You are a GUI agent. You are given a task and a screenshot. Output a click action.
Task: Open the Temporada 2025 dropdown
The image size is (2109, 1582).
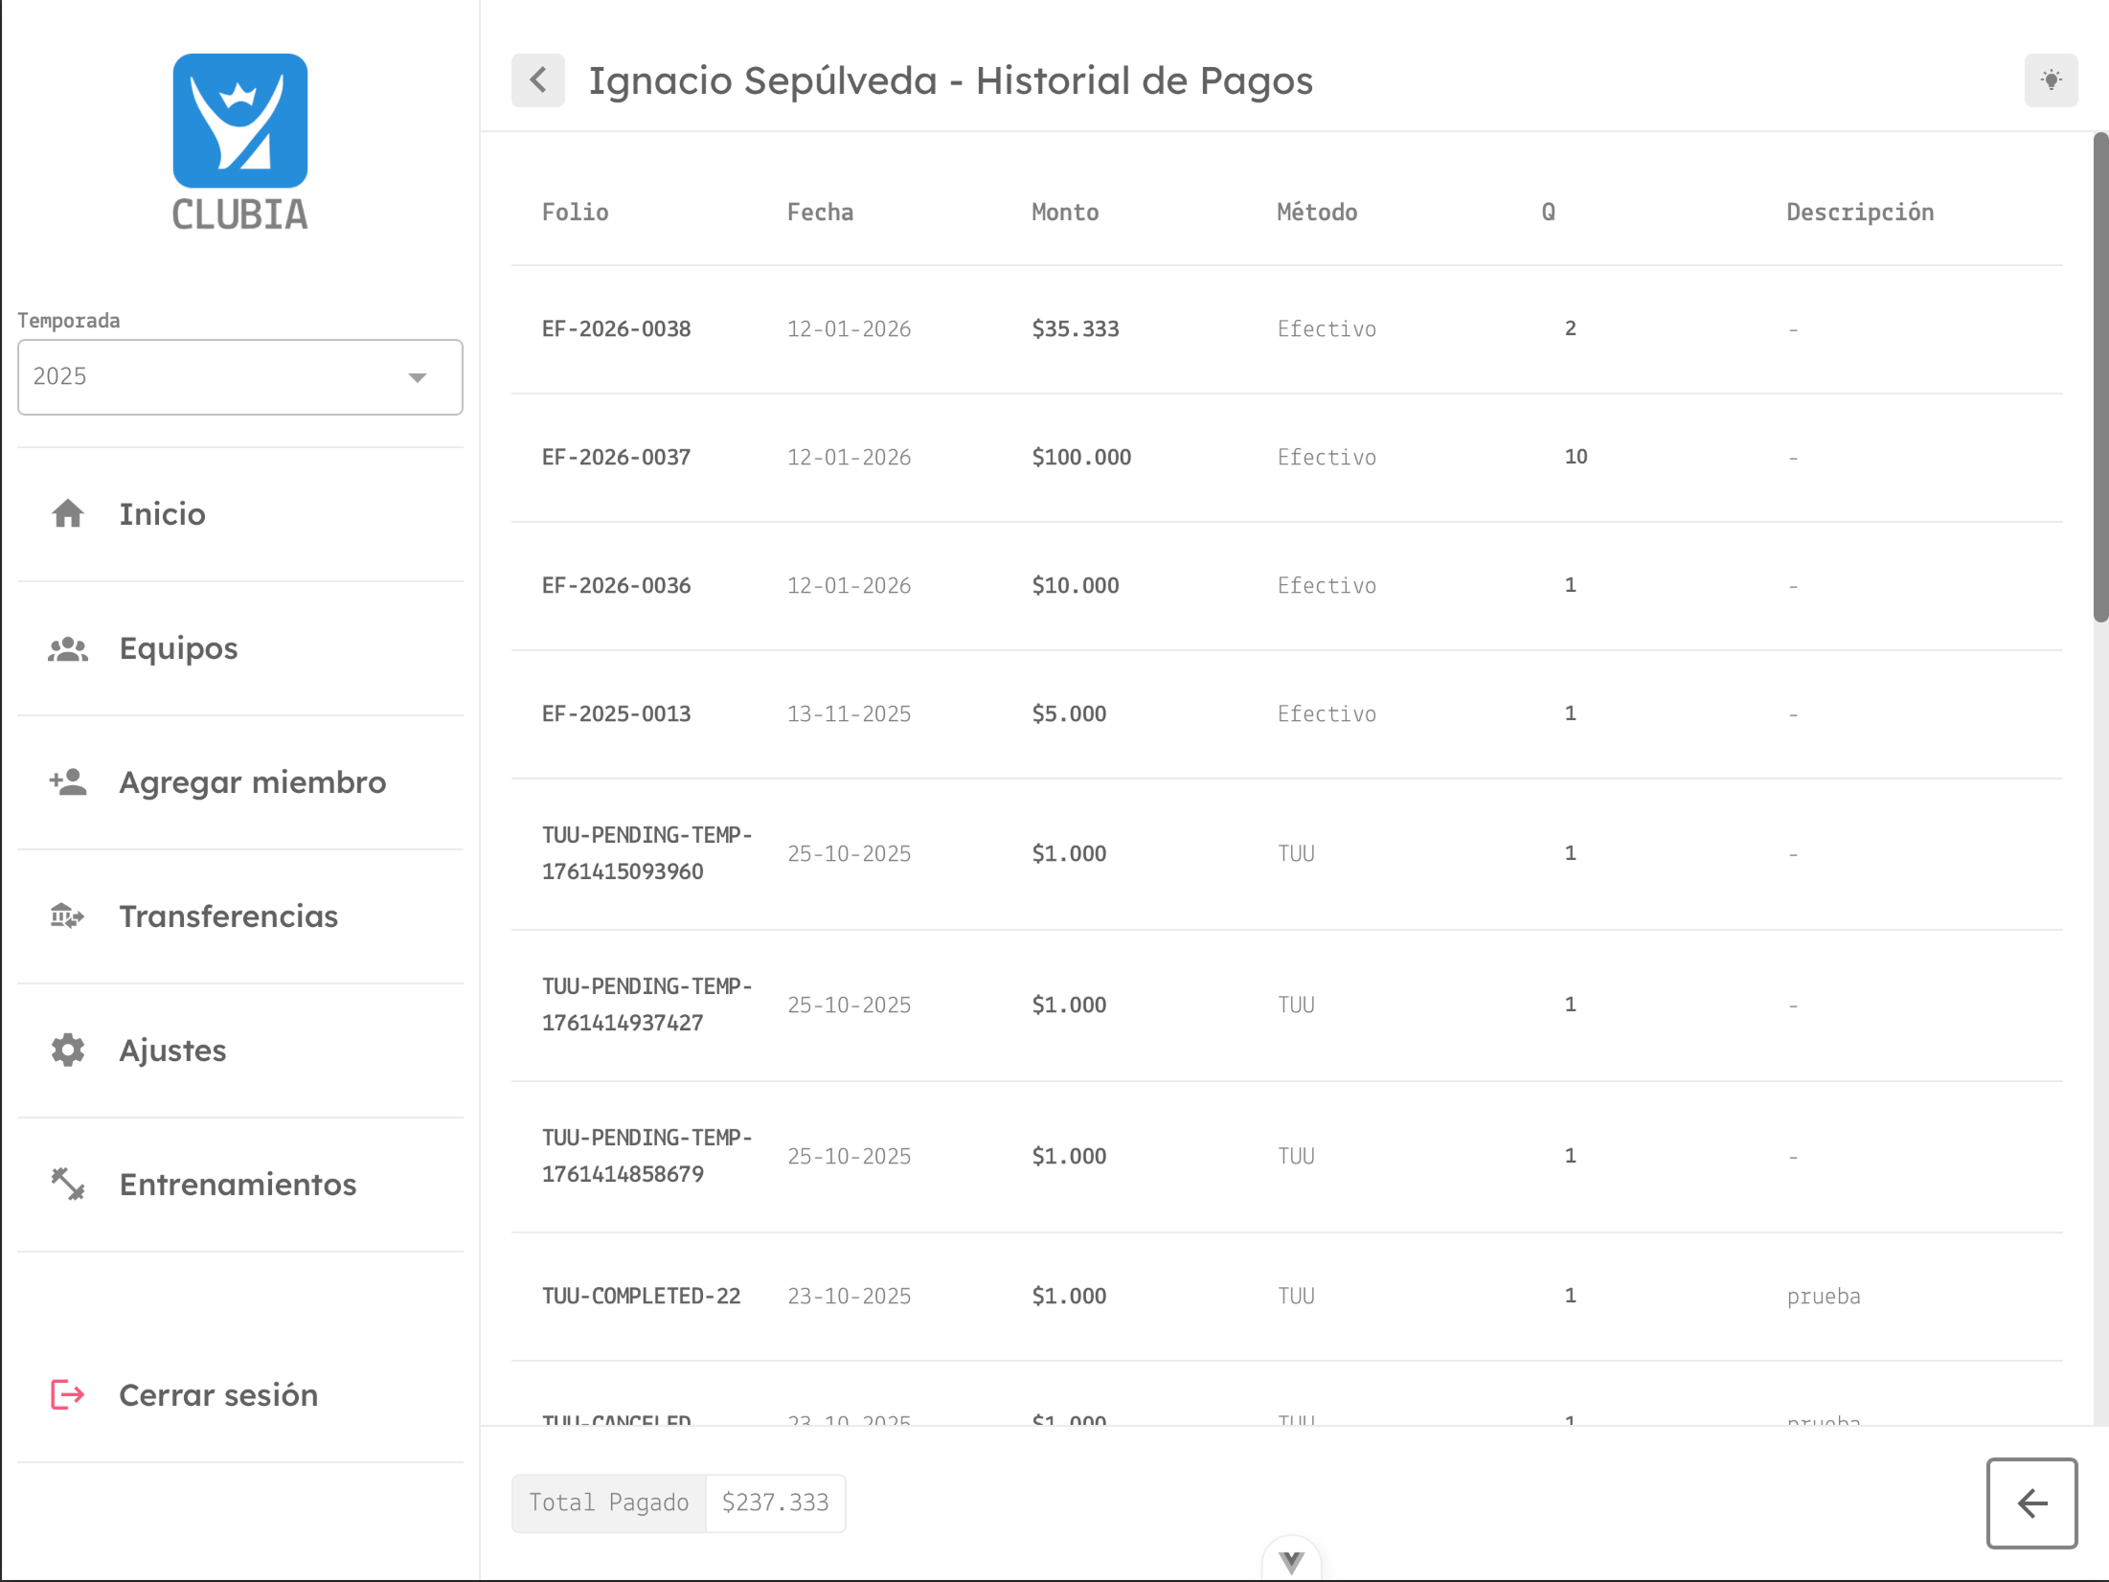pyautogui.click(x=239, y=377)
